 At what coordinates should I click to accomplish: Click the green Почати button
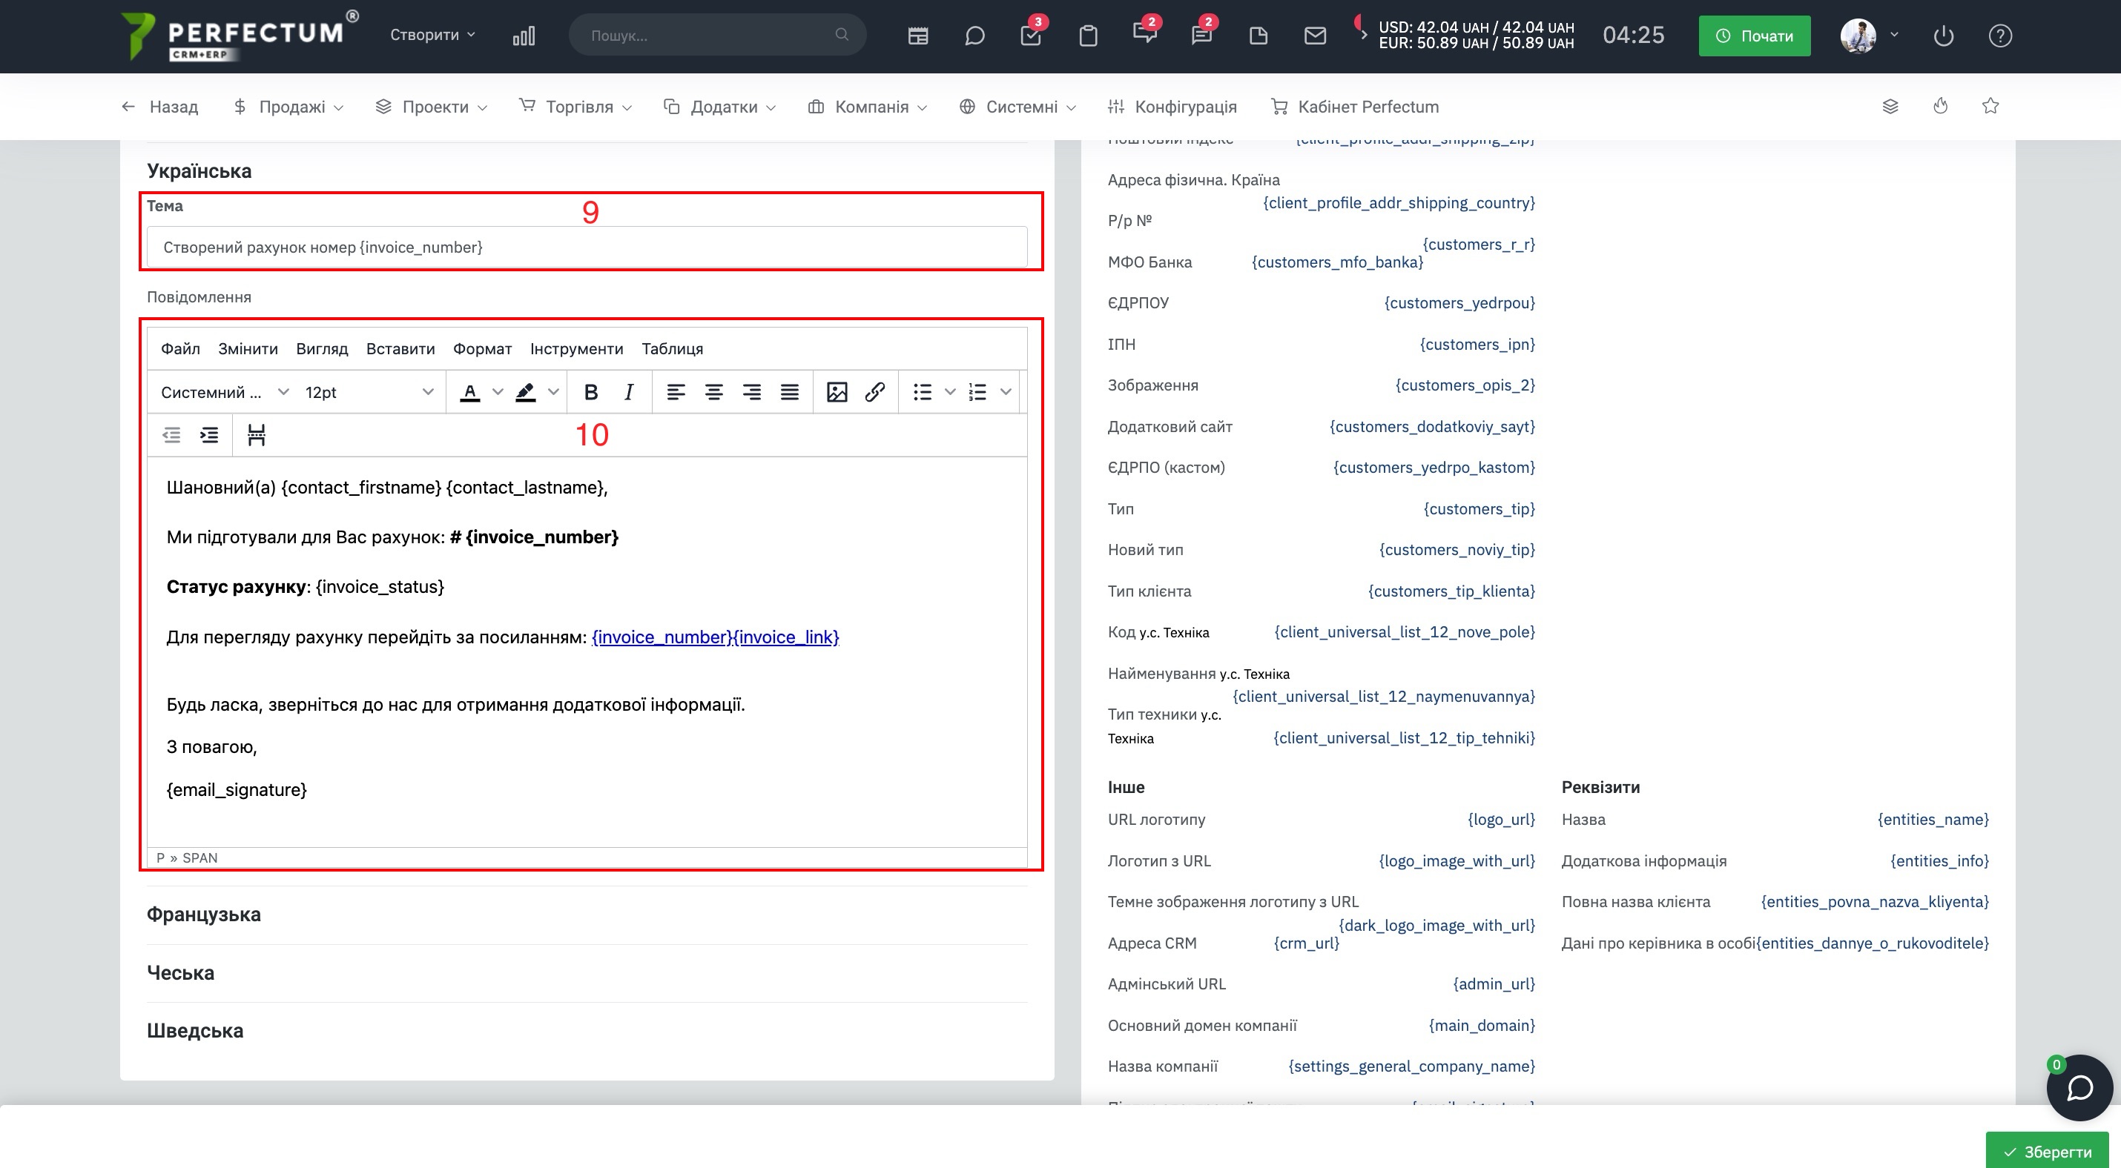point(1754,36)
